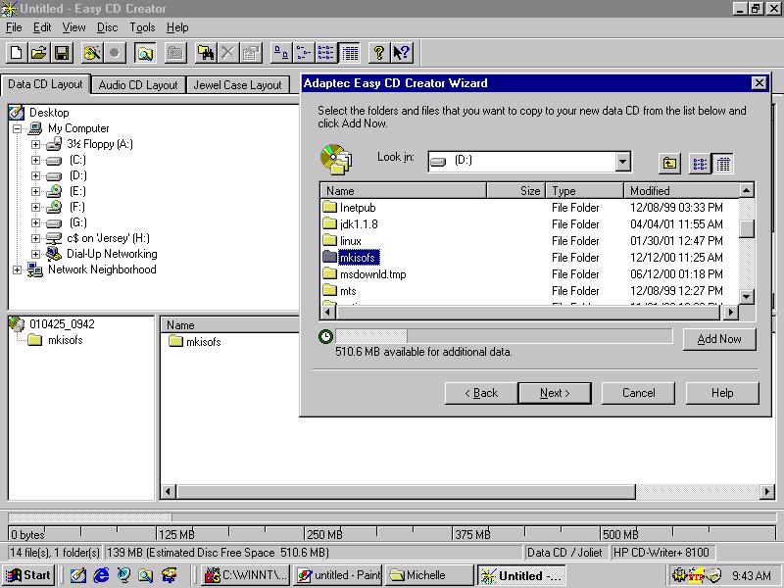Cancel the Easy CD Creator Wizard

[638, 393]
